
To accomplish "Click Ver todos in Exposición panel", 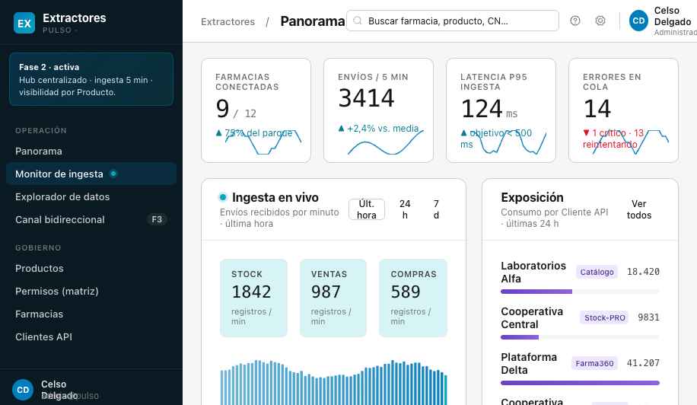I will 639,209.
